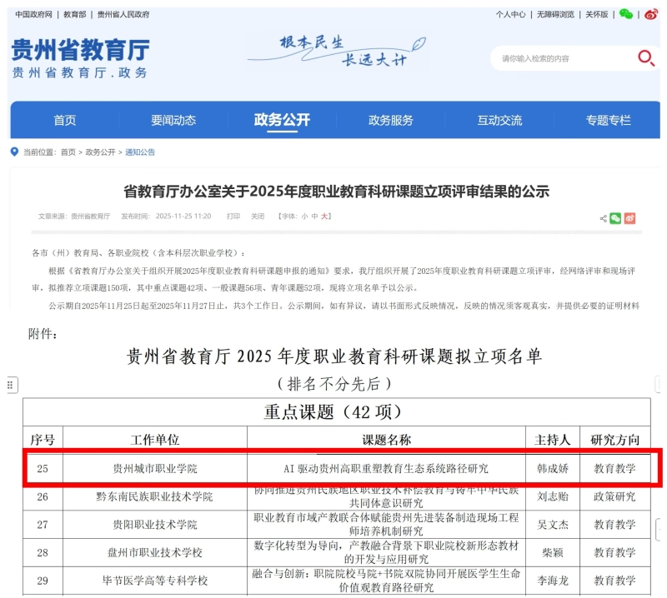Share article via green WeChat icon
The width and height of the screenshot is (667, 598).
pos(615,218)
